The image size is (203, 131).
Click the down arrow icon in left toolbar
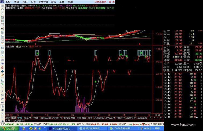click(2, 13)
